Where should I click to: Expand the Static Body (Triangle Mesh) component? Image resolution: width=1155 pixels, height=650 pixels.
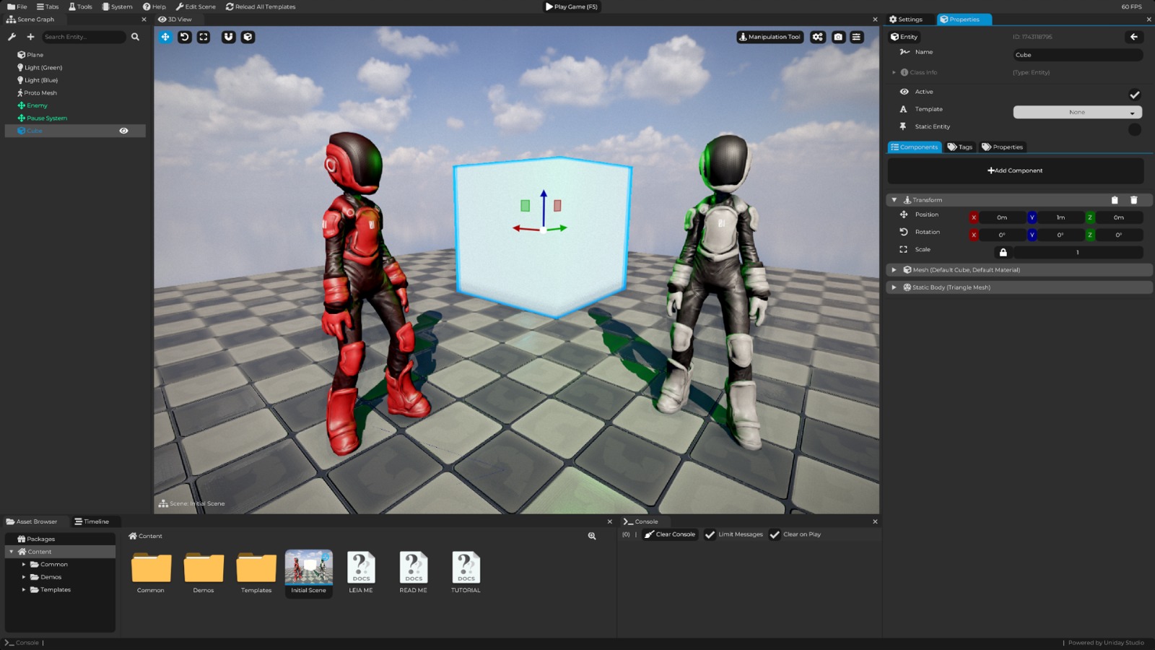(x=894, y=287)
